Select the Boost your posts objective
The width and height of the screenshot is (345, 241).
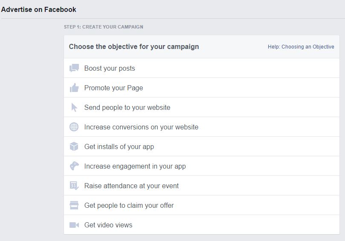pyautogui.click(x=110, y=68)
